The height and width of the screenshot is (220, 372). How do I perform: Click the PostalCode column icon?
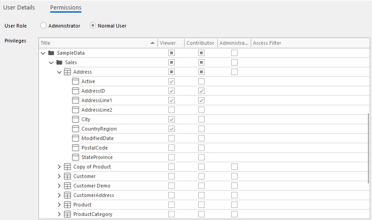point(76,148)
